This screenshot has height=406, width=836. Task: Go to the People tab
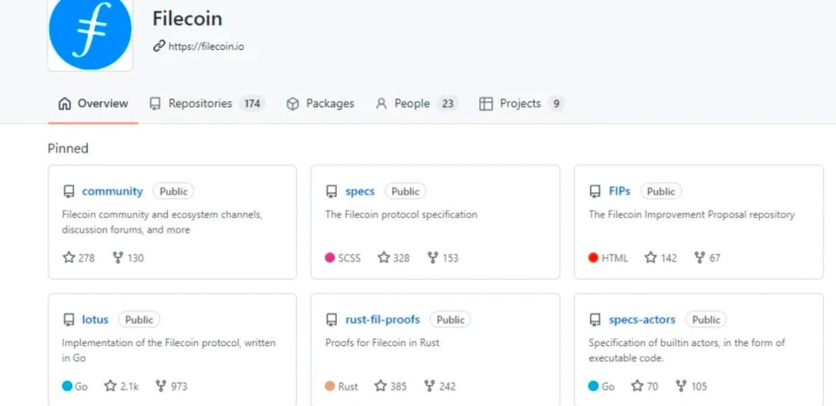click(x=412, y=104)
